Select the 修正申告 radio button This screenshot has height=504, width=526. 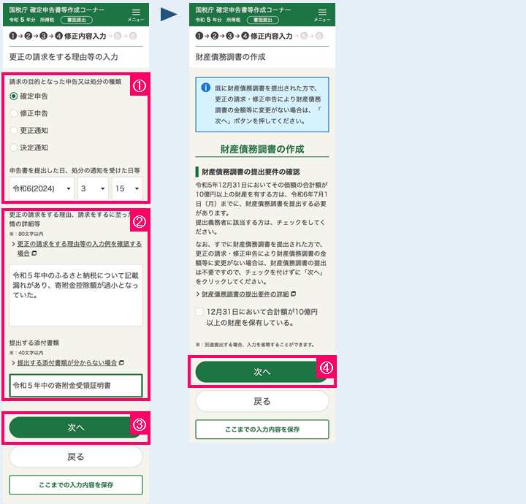13,113
